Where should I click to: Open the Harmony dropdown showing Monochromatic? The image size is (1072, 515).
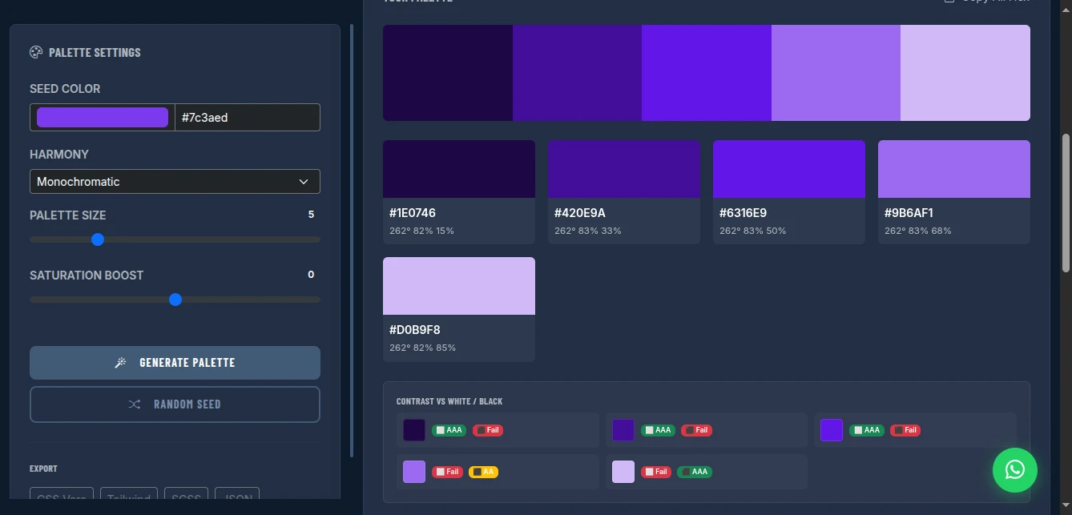tap(175, 182)
